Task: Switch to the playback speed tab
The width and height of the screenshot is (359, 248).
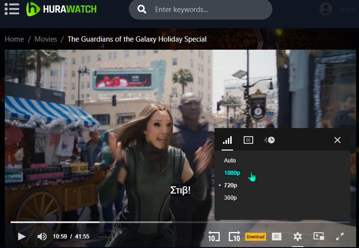Action: (x=269, y=140)
